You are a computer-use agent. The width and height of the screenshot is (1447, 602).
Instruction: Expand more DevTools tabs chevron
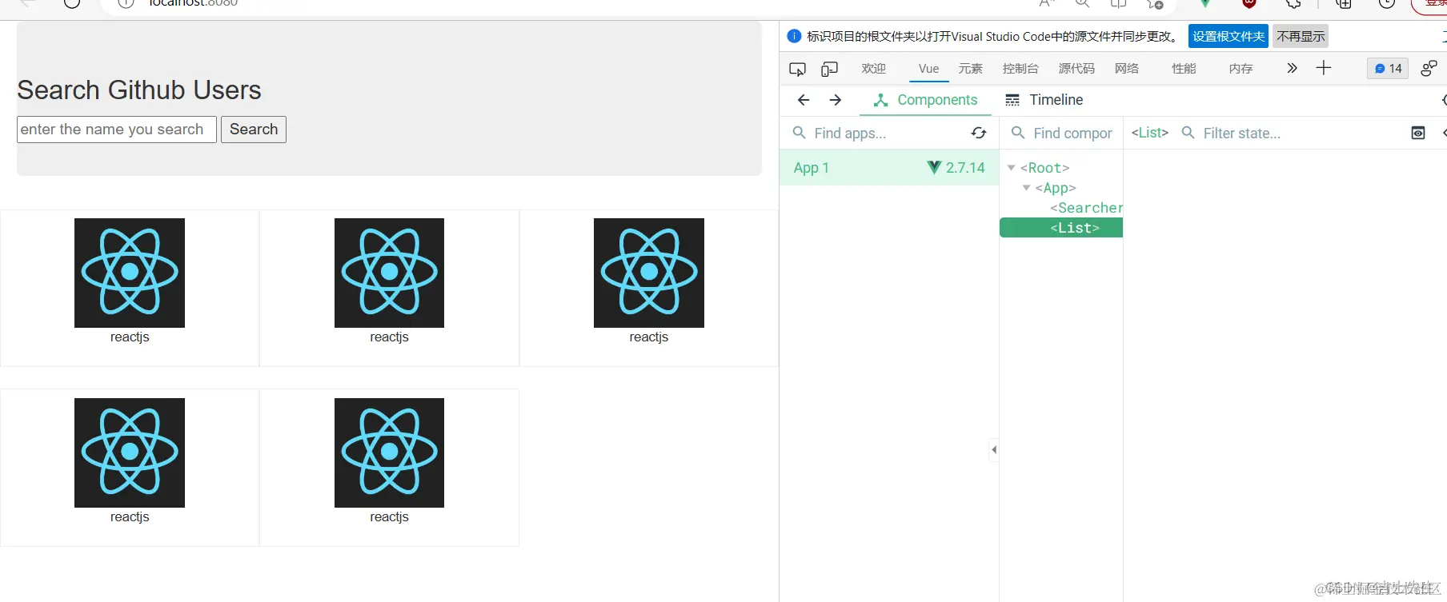(x=1292, y=68)
